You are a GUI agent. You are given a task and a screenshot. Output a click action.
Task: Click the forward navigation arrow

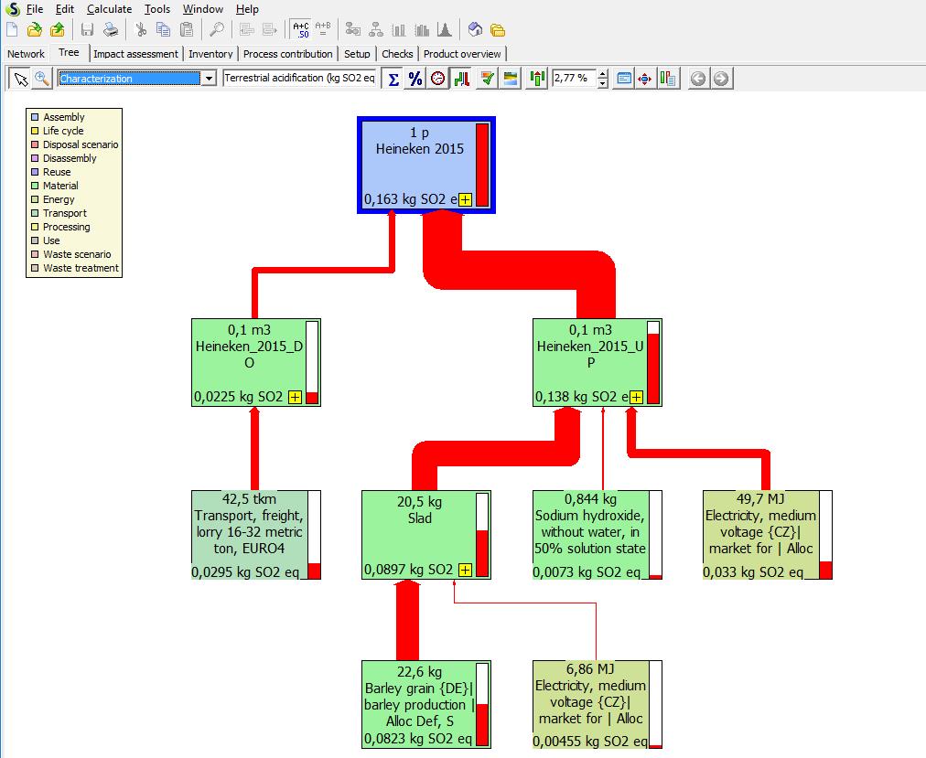coord(721,79)
